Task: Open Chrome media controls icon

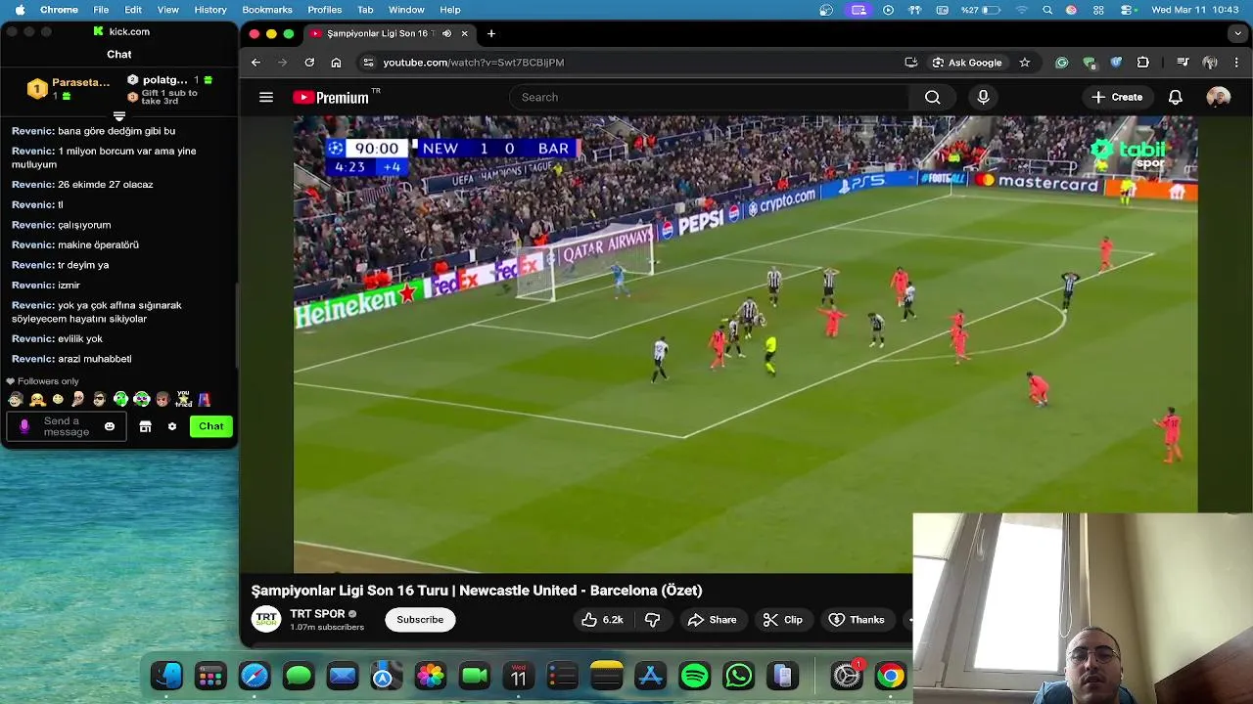Action: coord(1183,62)
